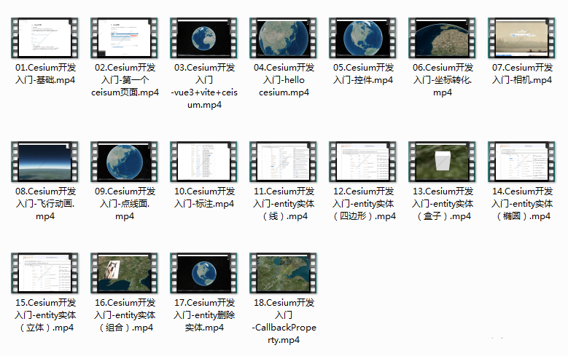Viewport: 568px width, 356px height.
Task: Select the 11 entity实体（线）video thumbnail
Action: (284, 162)
